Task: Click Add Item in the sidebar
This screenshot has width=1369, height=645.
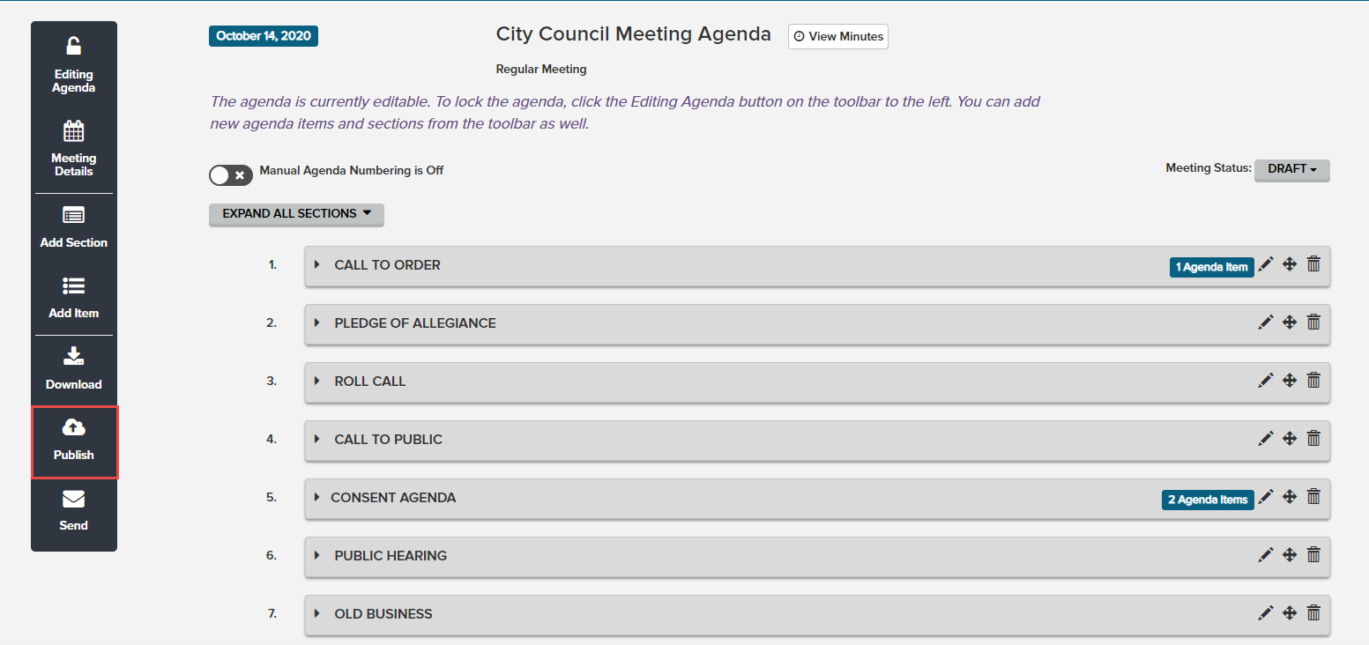Action: 74,298
